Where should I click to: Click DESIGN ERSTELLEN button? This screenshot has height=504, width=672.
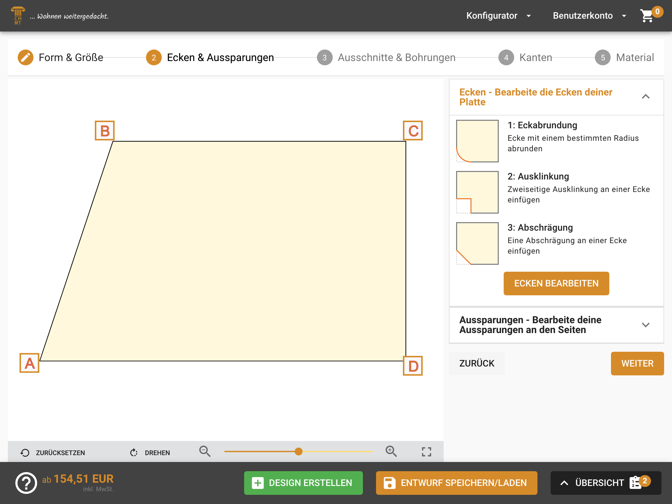[303, 483]
